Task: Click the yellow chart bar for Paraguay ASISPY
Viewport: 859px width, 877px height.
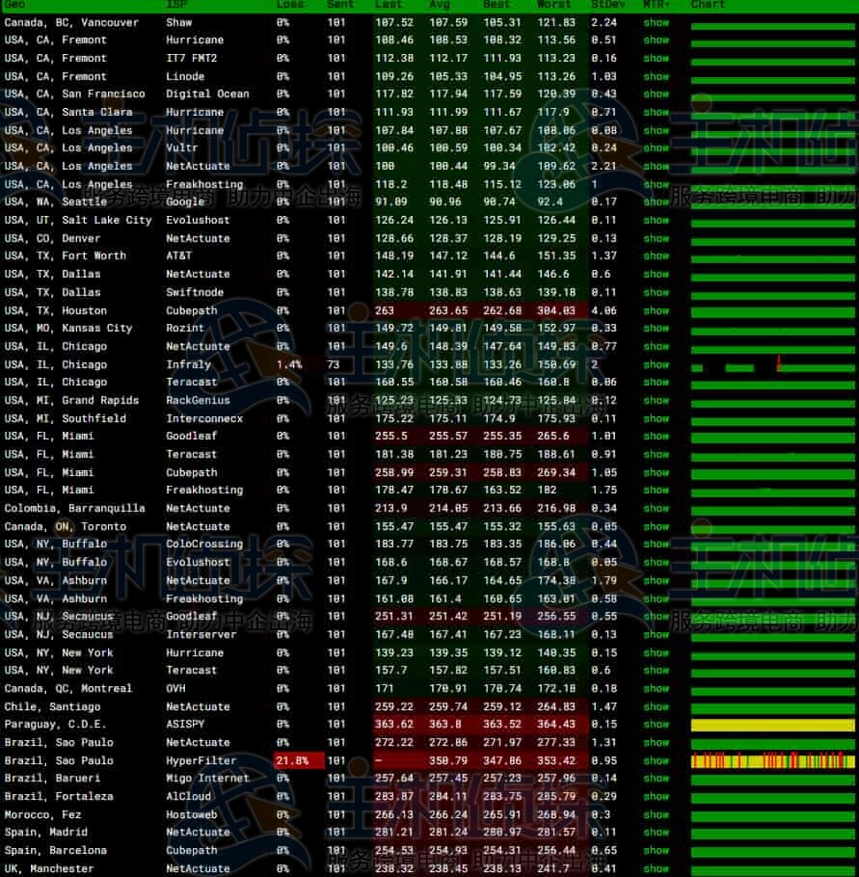Action: click(x=772, y=725)
